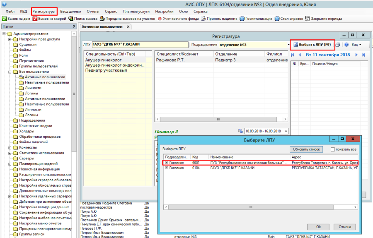Viewport: 373px width, 238px height.
Task: Open the Платные услуги menu
Action: [x=136, y=12]
